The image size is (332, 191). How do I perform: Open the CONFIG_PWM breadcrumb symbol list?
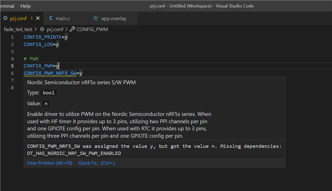click(x=92, y=29)
